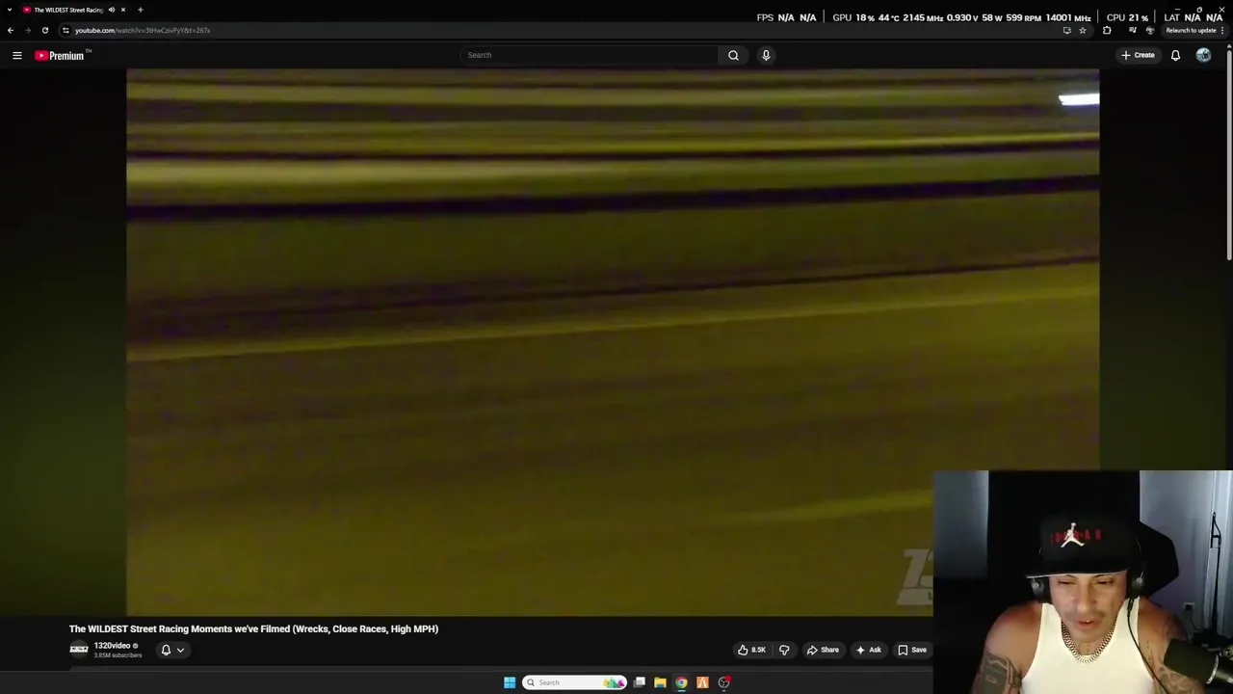Close the WILDEST Street Racing tab
Screen dimensions: 1233x694
click(123, 10)
